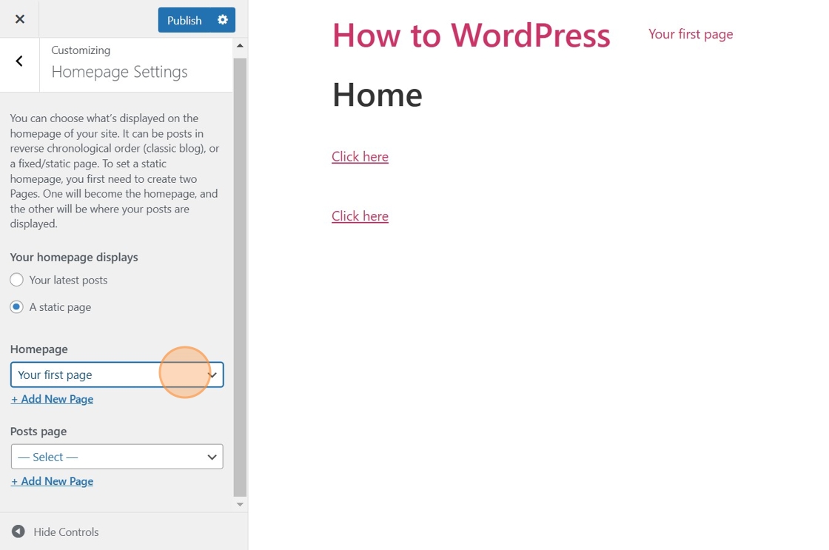Click '+ Add New Page' under Posts page
Viewport: 829px width, 550px height.
pos(53,481)
